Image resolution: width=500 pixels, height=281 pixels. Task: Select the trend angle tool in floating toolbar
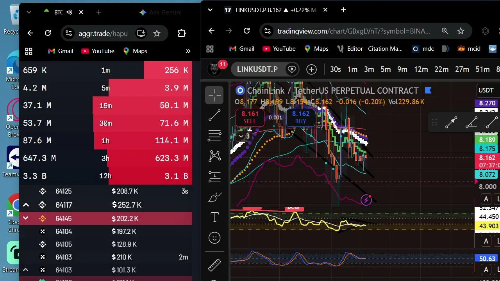pos(471,123)
